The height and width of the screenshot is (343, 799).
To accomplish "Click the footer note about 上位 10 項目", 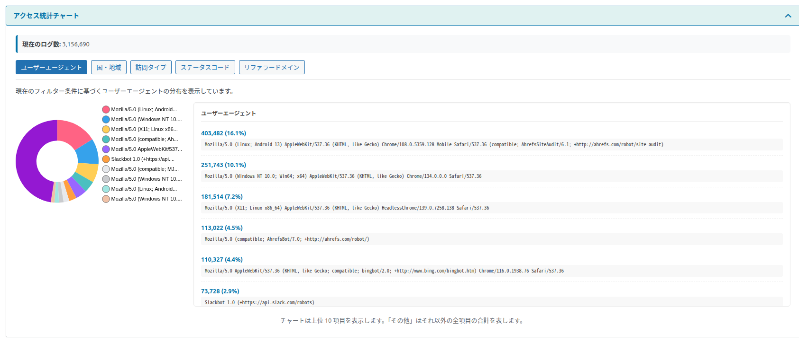I will coord(403,321).
